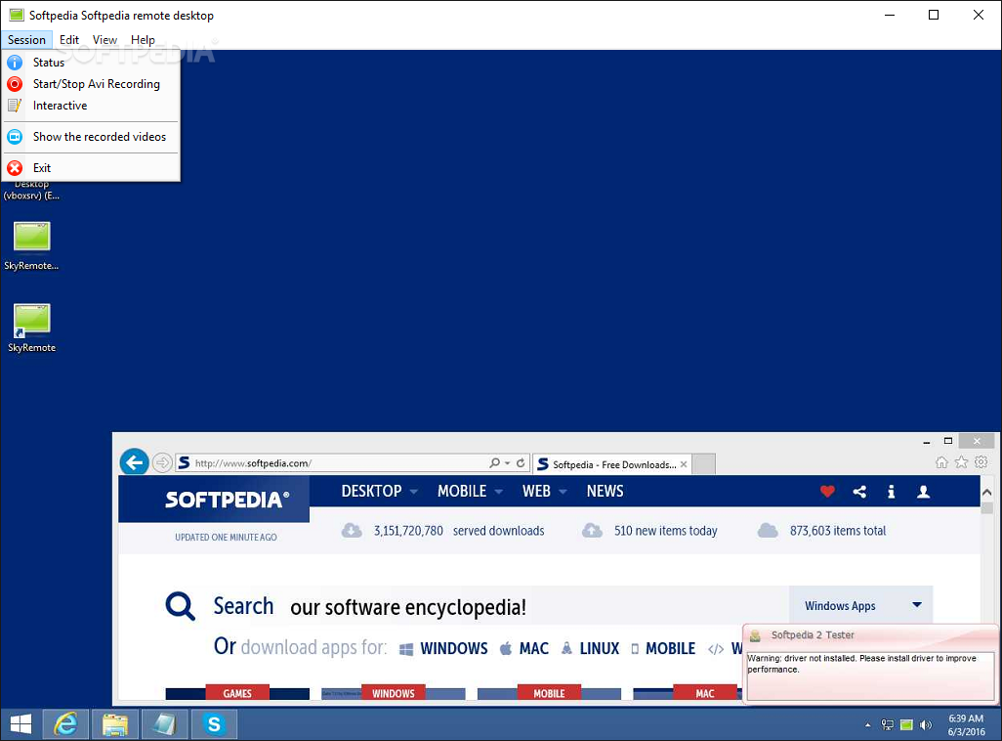This screenshot has width=1002, height=741.
Task: Open the Windows Apps dropdown
Action: tap(860, 605)
